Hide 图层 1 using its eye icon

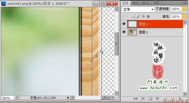coord(124,24)
